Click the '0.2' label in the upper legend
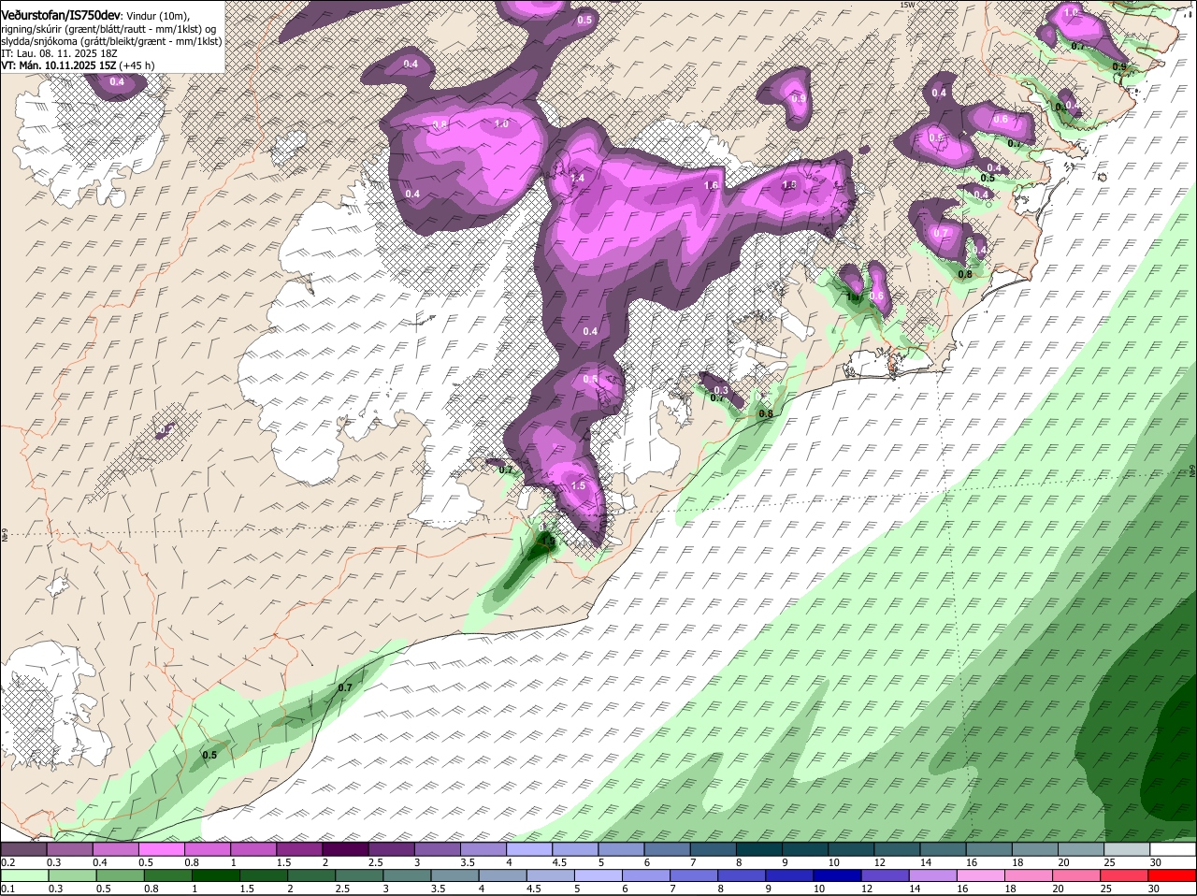The image size is (1197, 896). coord(8,862)
